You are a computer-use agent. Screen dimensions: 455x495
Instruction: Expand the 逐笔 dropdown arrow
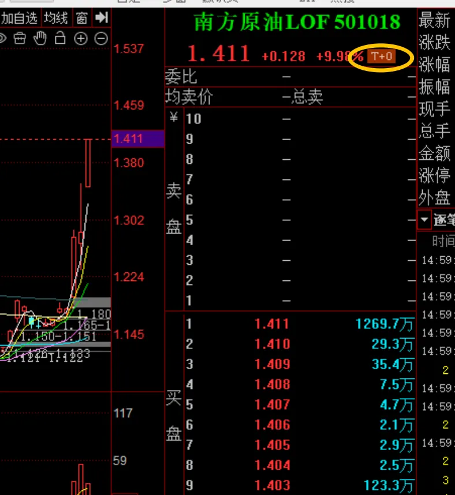point(424,220)
